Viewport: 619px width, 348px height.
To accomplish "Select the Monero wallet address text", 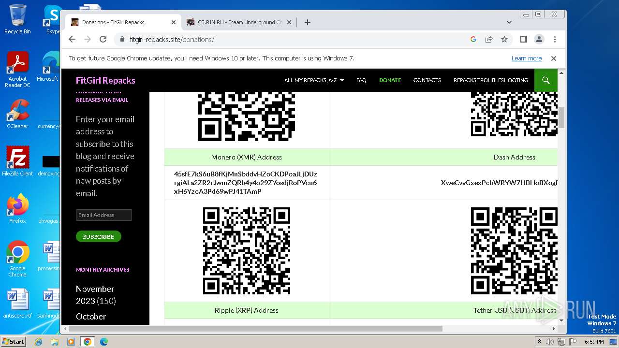I will tap(246, 183).
